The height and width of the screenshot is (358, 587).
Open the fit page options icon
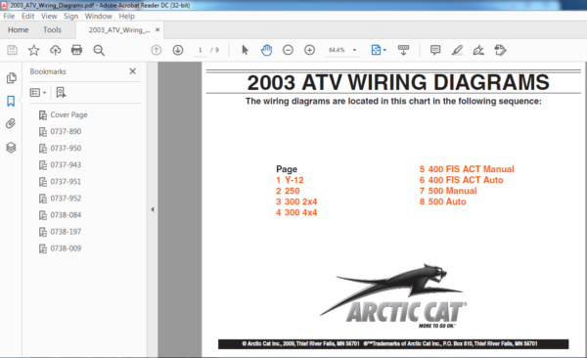(379, 50)
